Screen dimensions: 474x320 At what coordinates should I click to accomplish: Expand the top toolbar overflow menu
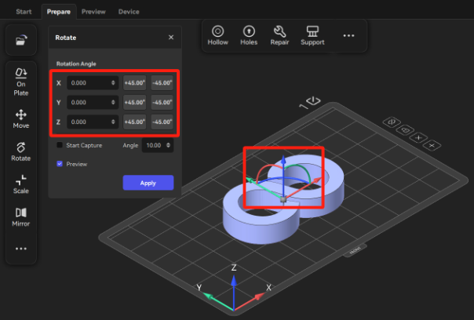348,36
